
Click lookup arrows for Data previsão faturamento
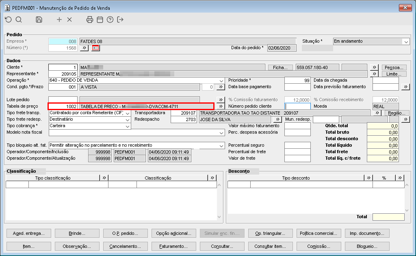pyautogui.click(x=405, y=87)
